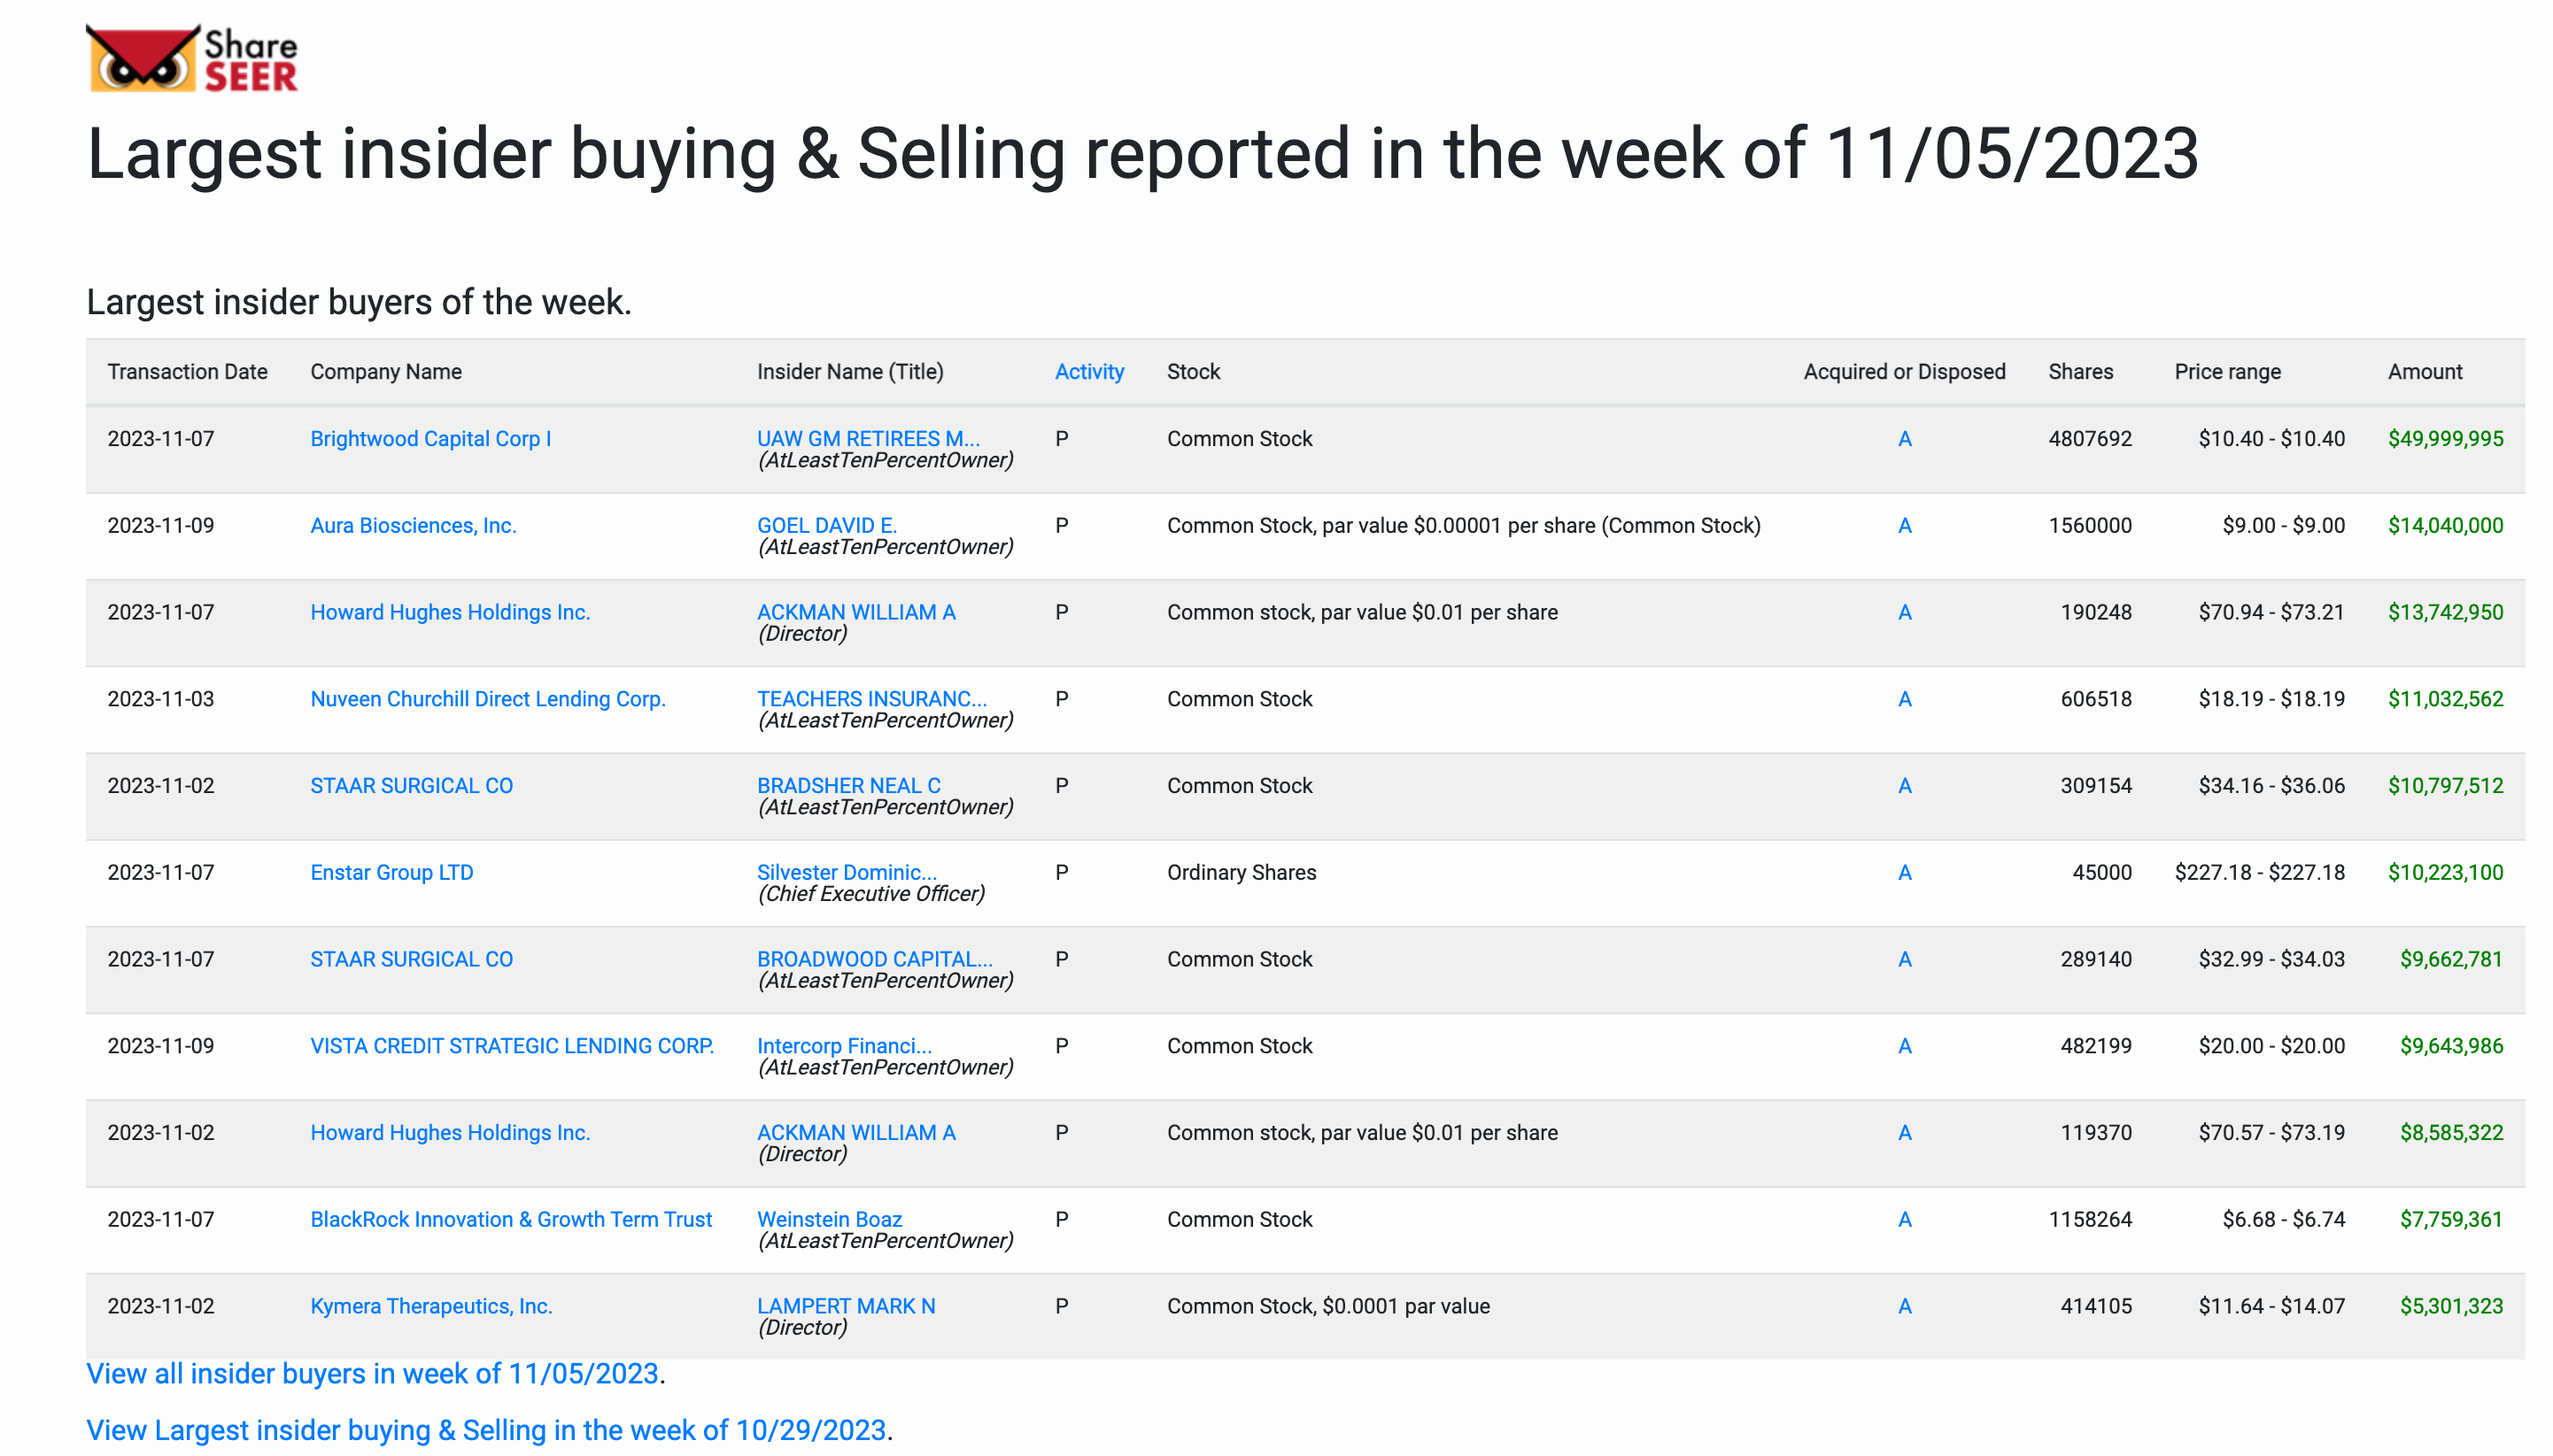Open Kymera Therapeutics, Inc. company link
Screen dimensions: 2553x1456
(x=431, y=1306)
